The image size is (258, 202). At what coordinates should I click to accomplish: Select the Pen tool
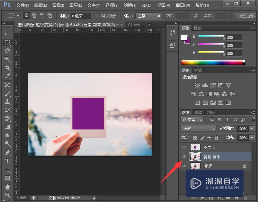click(7, 153)
